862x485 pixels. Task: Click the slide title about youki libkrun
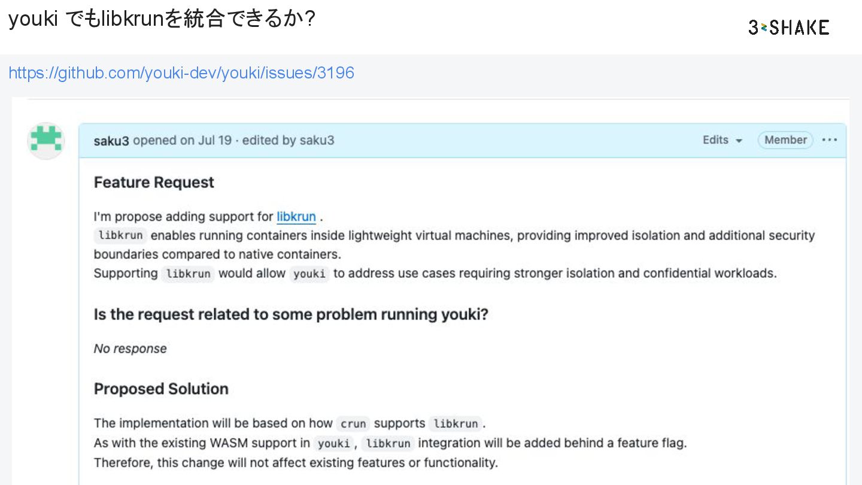click(x=162, y=19)
